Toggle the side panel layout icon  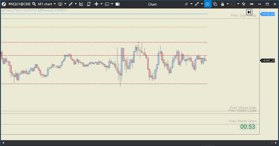(x=117, y=4)
